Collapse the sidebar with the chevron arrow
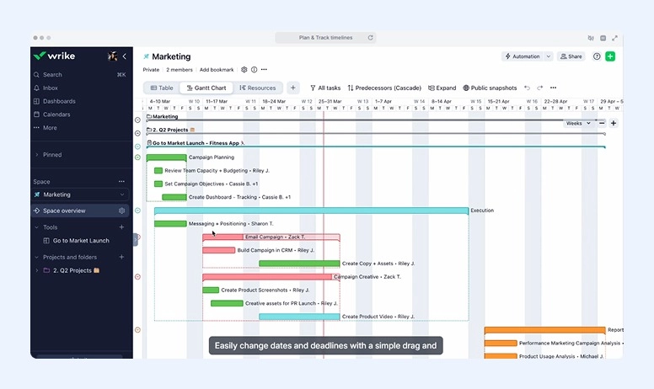 click(124, 56)
